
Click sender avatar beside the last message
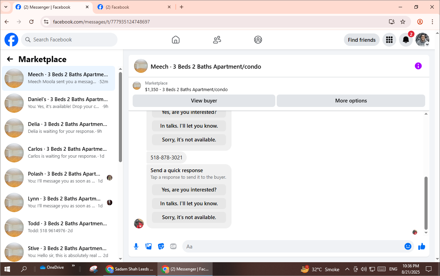(x=139, y=224)
